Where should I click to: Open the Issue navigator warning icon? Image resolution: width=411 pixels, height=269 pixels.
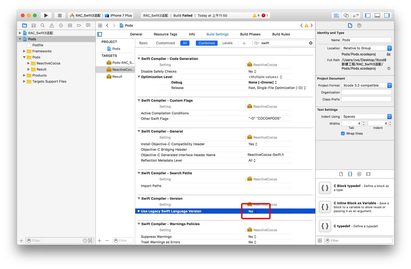(52, 25)
